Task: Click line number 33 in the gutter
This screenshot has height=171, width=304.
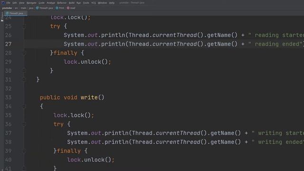Action: 8,97
